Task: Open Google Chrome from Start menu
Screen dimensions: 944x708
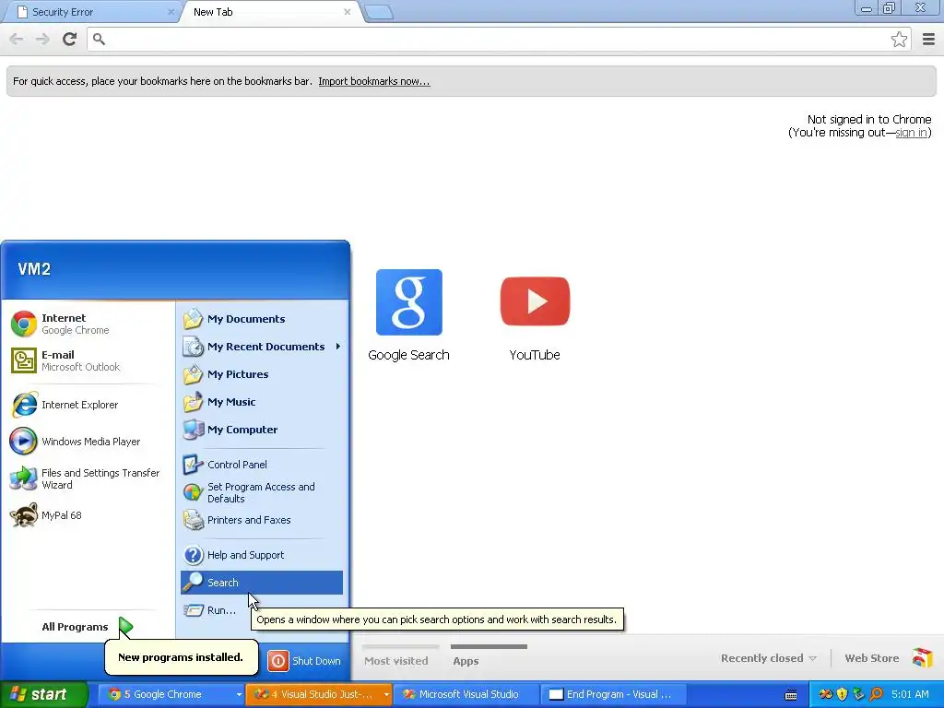Action: click(x=88, y=324)
